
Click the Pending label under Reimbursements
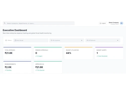click(9, 70)
